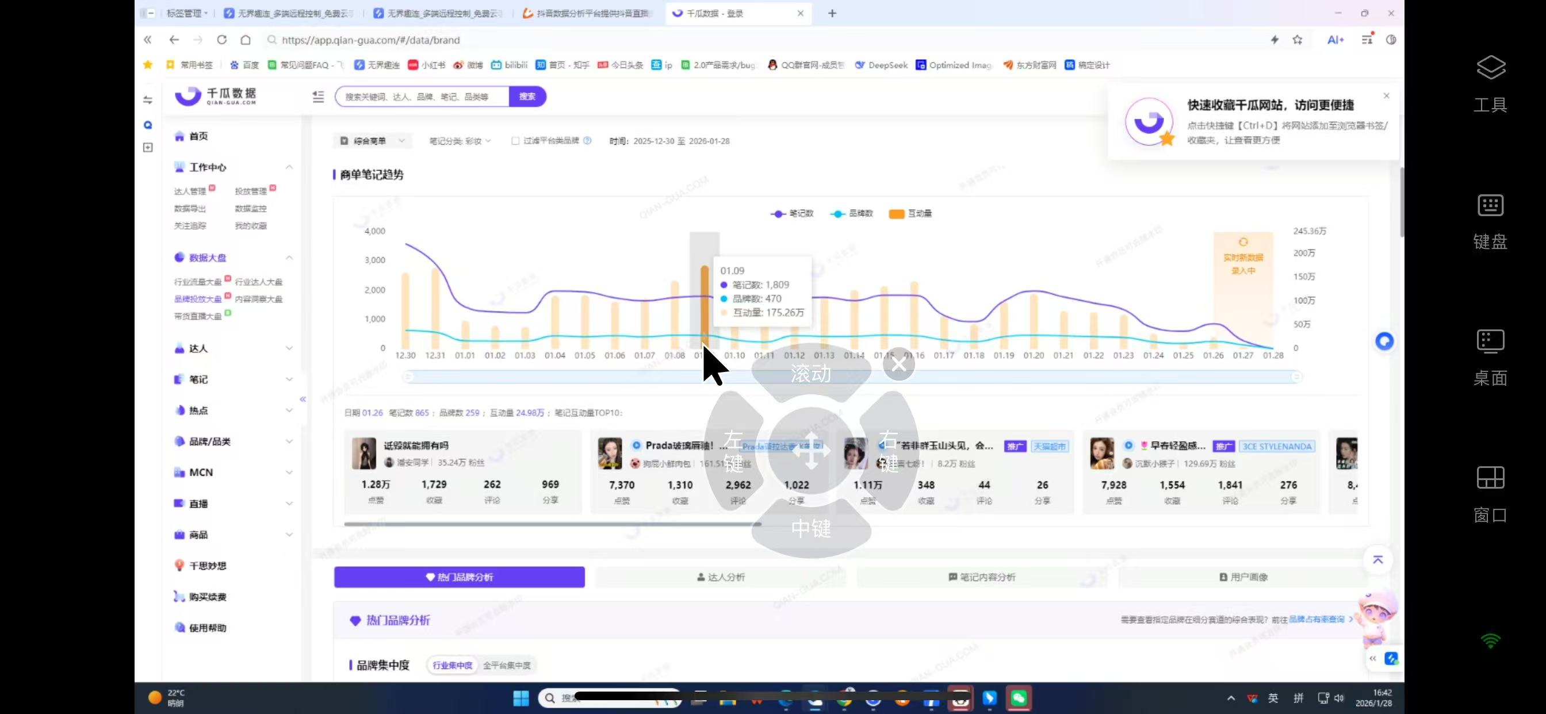The image size is (1546, 714).
Task: Open the 千思妙想 sidebar icon
Action: [x=179, y=565]
